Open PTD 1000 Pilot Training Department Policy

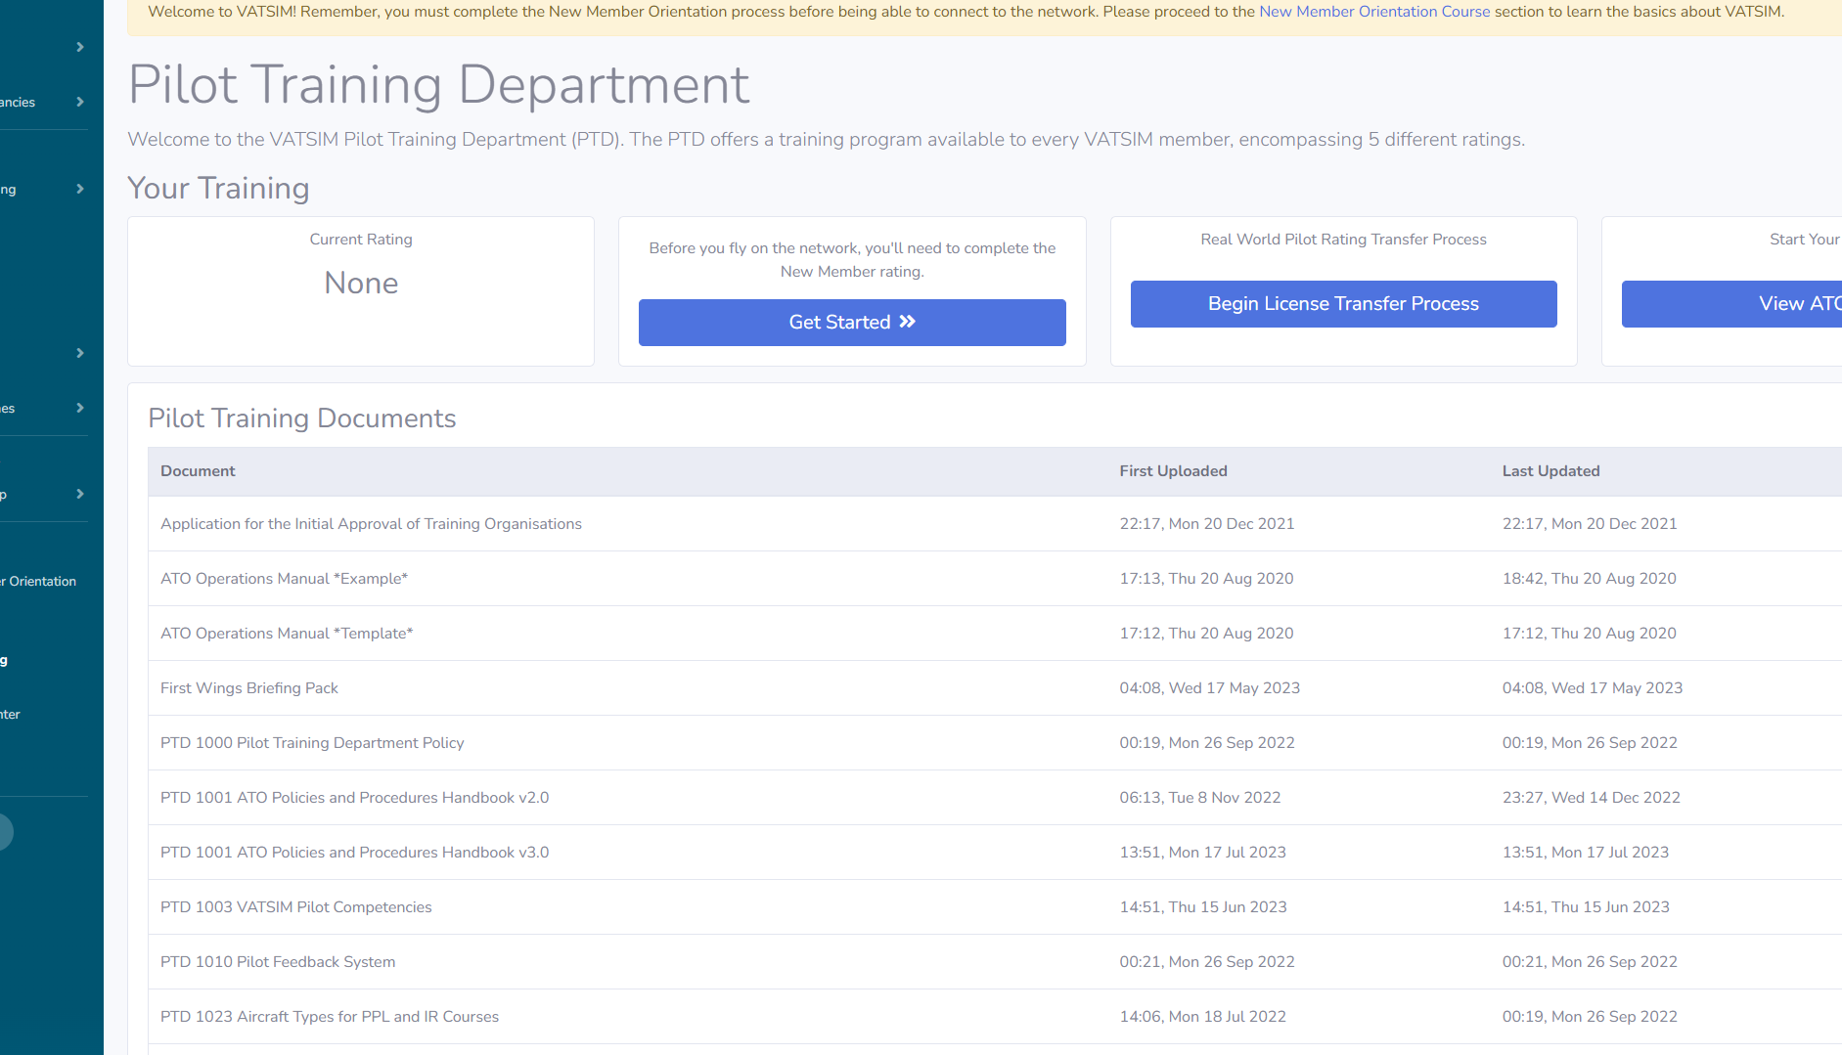coord(312,742)
